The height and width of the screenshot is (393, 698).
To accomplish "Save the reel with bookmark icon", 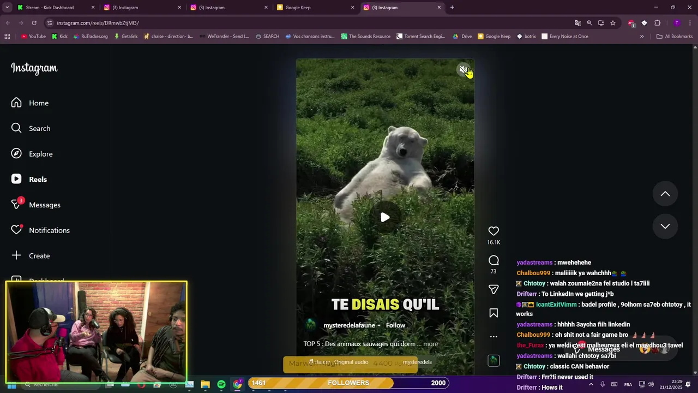I will (494, 313).
